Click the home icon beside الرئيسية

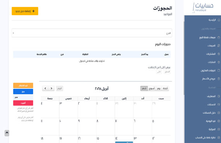coord(219,20)
